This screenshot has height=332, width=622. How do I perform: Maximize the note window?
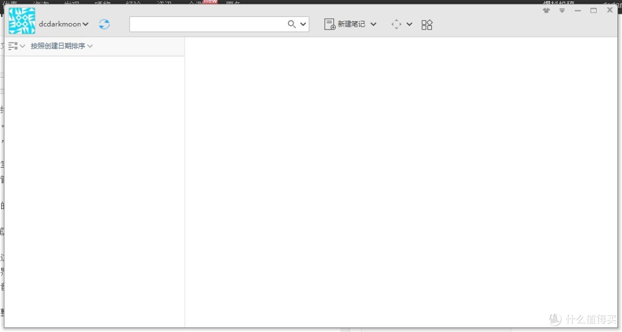pyautogui.click(x=593, y=10)
